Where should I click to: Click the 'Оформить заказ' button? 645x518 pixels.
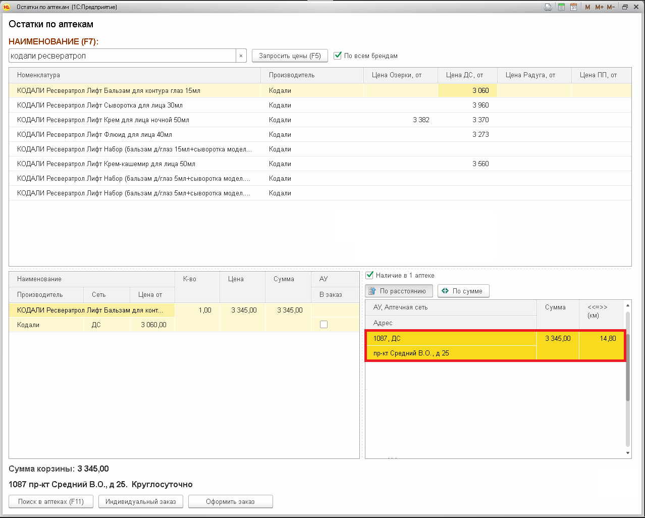pos(230,501)
